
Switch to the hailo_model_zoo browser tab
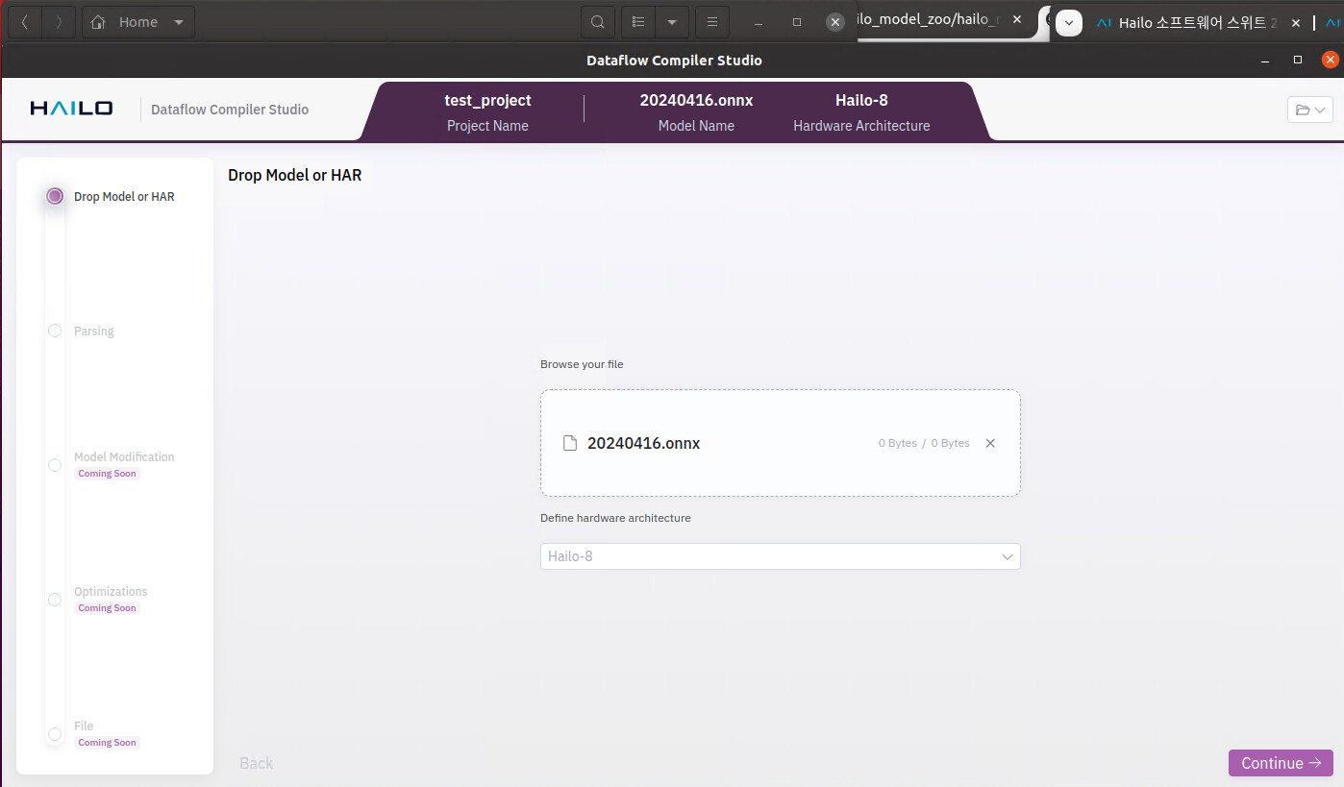pos(933,20)
